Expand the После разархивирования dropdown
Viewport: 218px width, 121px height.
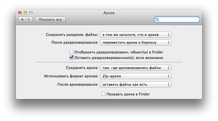point(135,43)
